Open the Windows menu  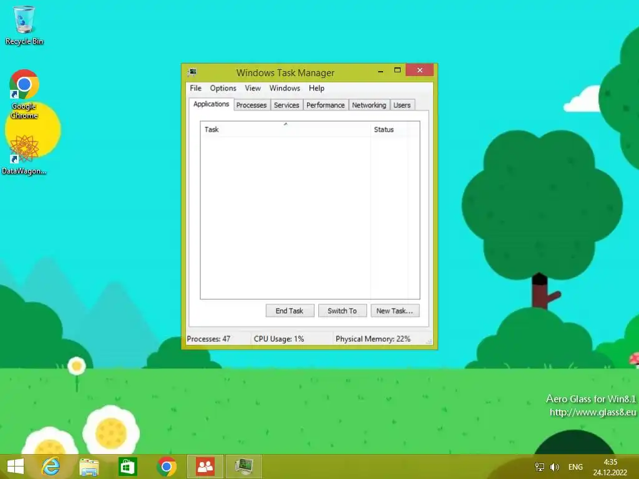tap(285, 88)
